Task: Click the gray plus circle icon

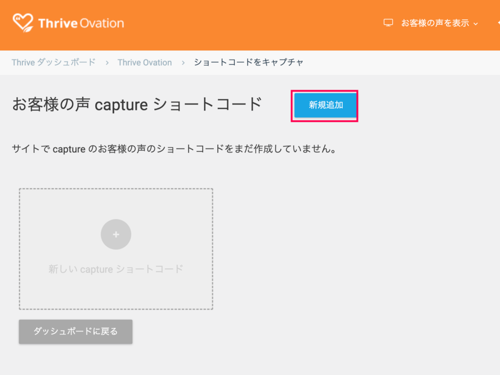Action: [116, 234]
